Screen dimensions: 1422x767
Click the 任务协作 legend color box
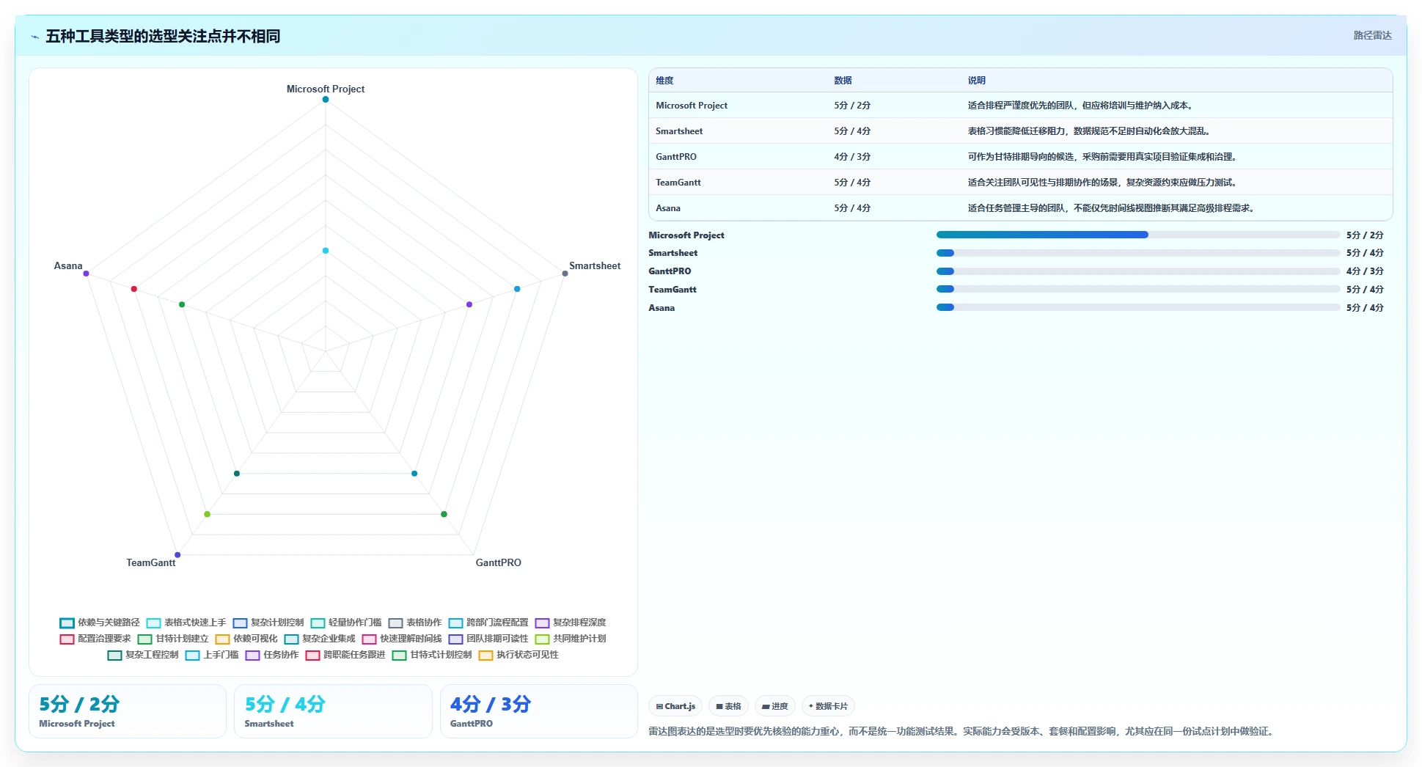(x=252, y=655)
